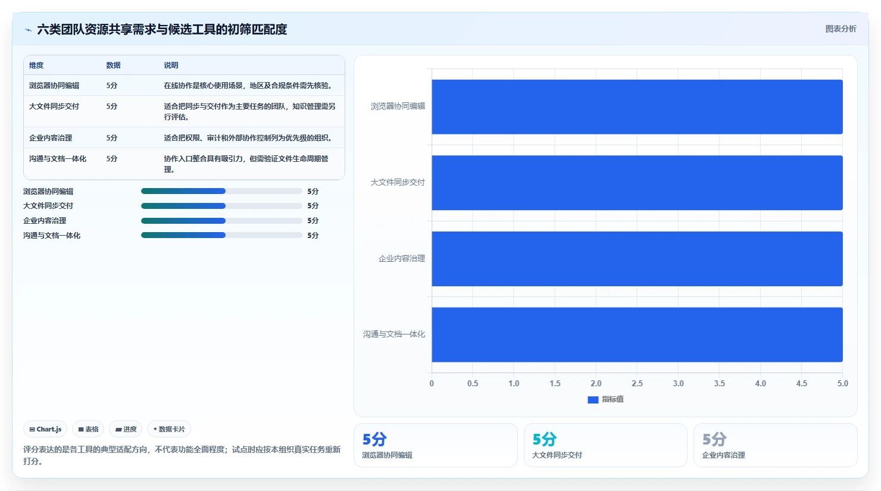
Task: Select the 浏览器协同编辑 table row cell
Action: tap(54, 86)
